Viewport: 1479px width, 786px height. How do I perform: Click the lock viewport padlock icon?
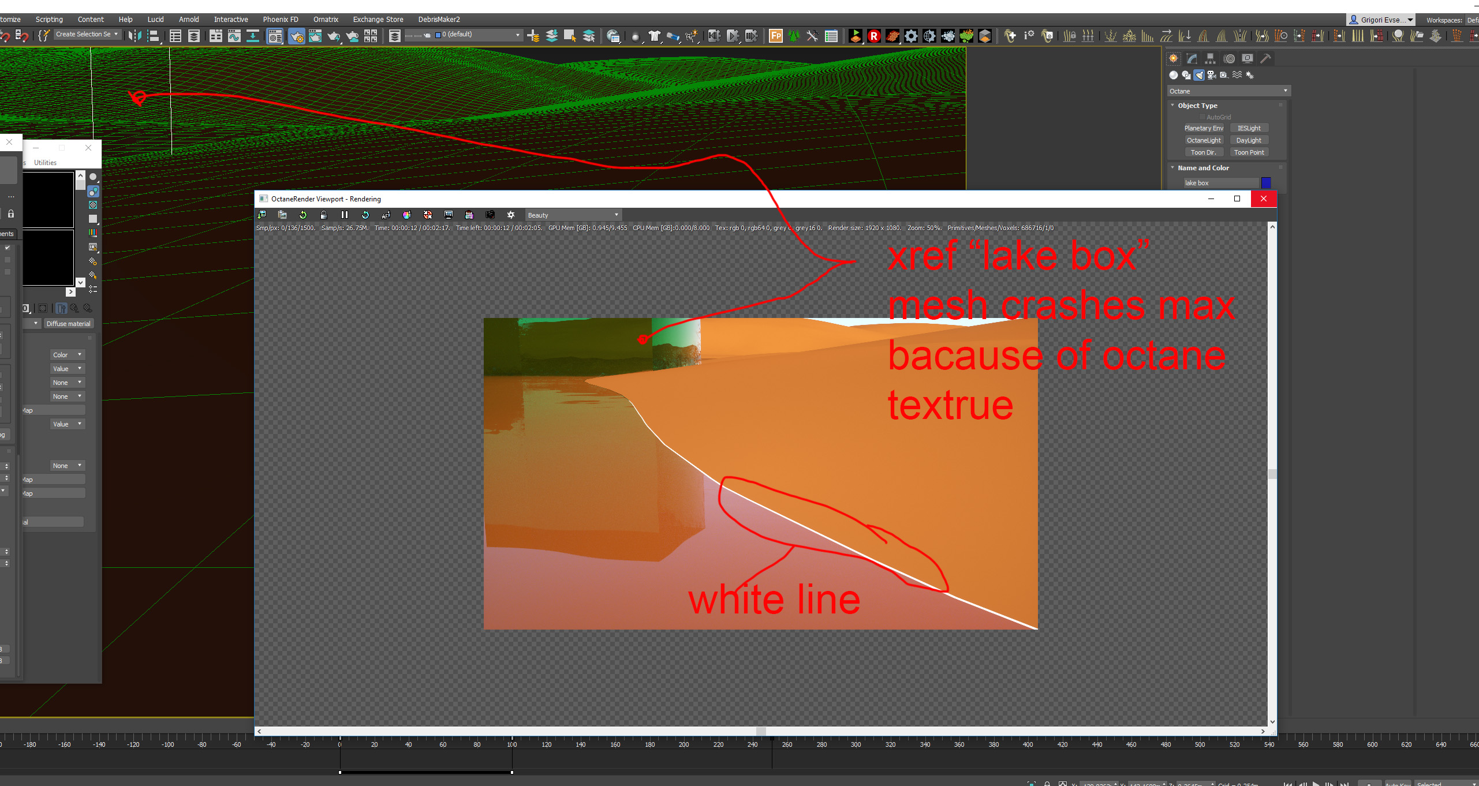click(324, 215)
